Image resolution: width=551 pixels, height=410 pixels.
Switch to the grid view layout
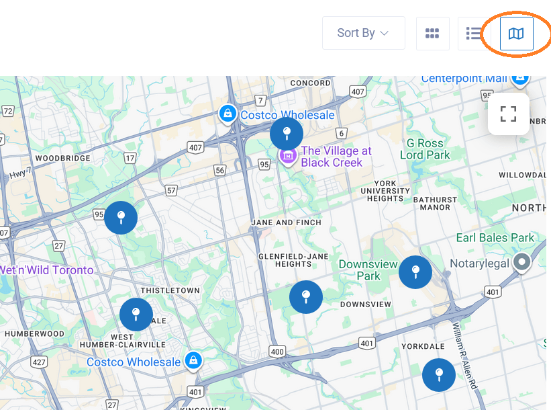coord(432,33)
